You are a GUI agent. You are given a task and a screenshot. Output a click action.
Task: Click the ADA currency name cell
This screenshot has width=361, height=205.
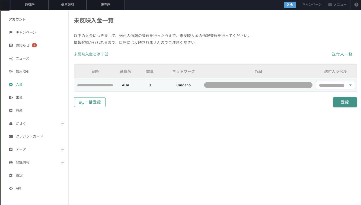[126, 85]
